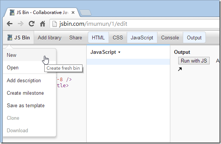Image resolution: width=221 pixels, height=144 pixels.
Task: Toggle the Output panel button
Action: 194,38
